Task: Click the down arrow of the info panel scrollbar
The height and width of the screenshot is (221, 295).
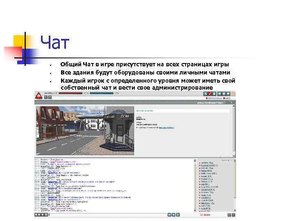Action: point(234,156)
